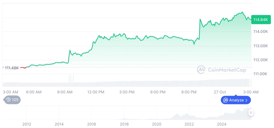Select the 2018 year on navigator timeline
The height and width of the screenshot is (128, 274).
click(x=124, y=124)
